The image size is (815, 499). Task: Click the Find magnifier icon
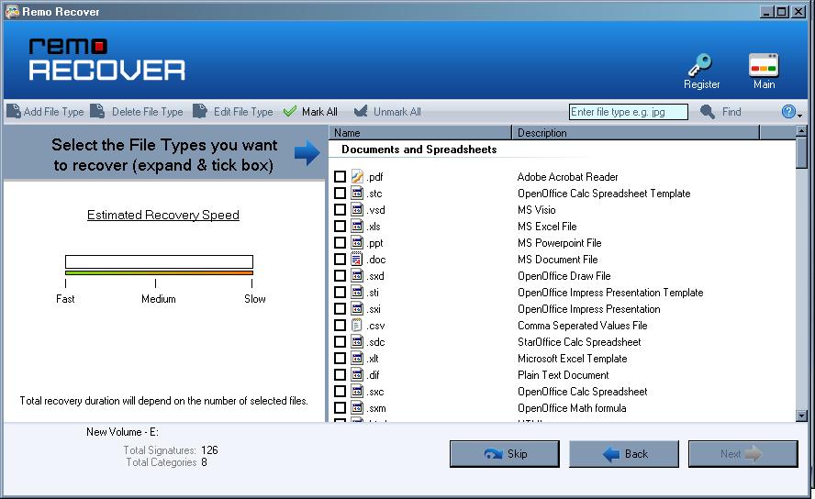(x=708, y=111)
